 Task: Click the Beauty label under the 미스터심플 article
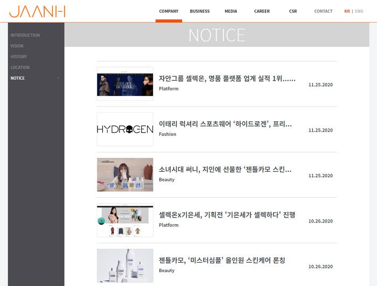166,270
